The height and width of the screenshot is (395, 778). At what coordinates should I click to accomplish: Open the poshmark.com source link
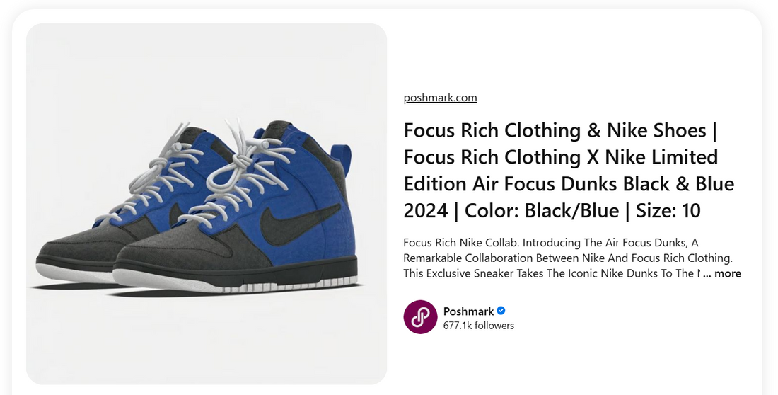[440, 98]
